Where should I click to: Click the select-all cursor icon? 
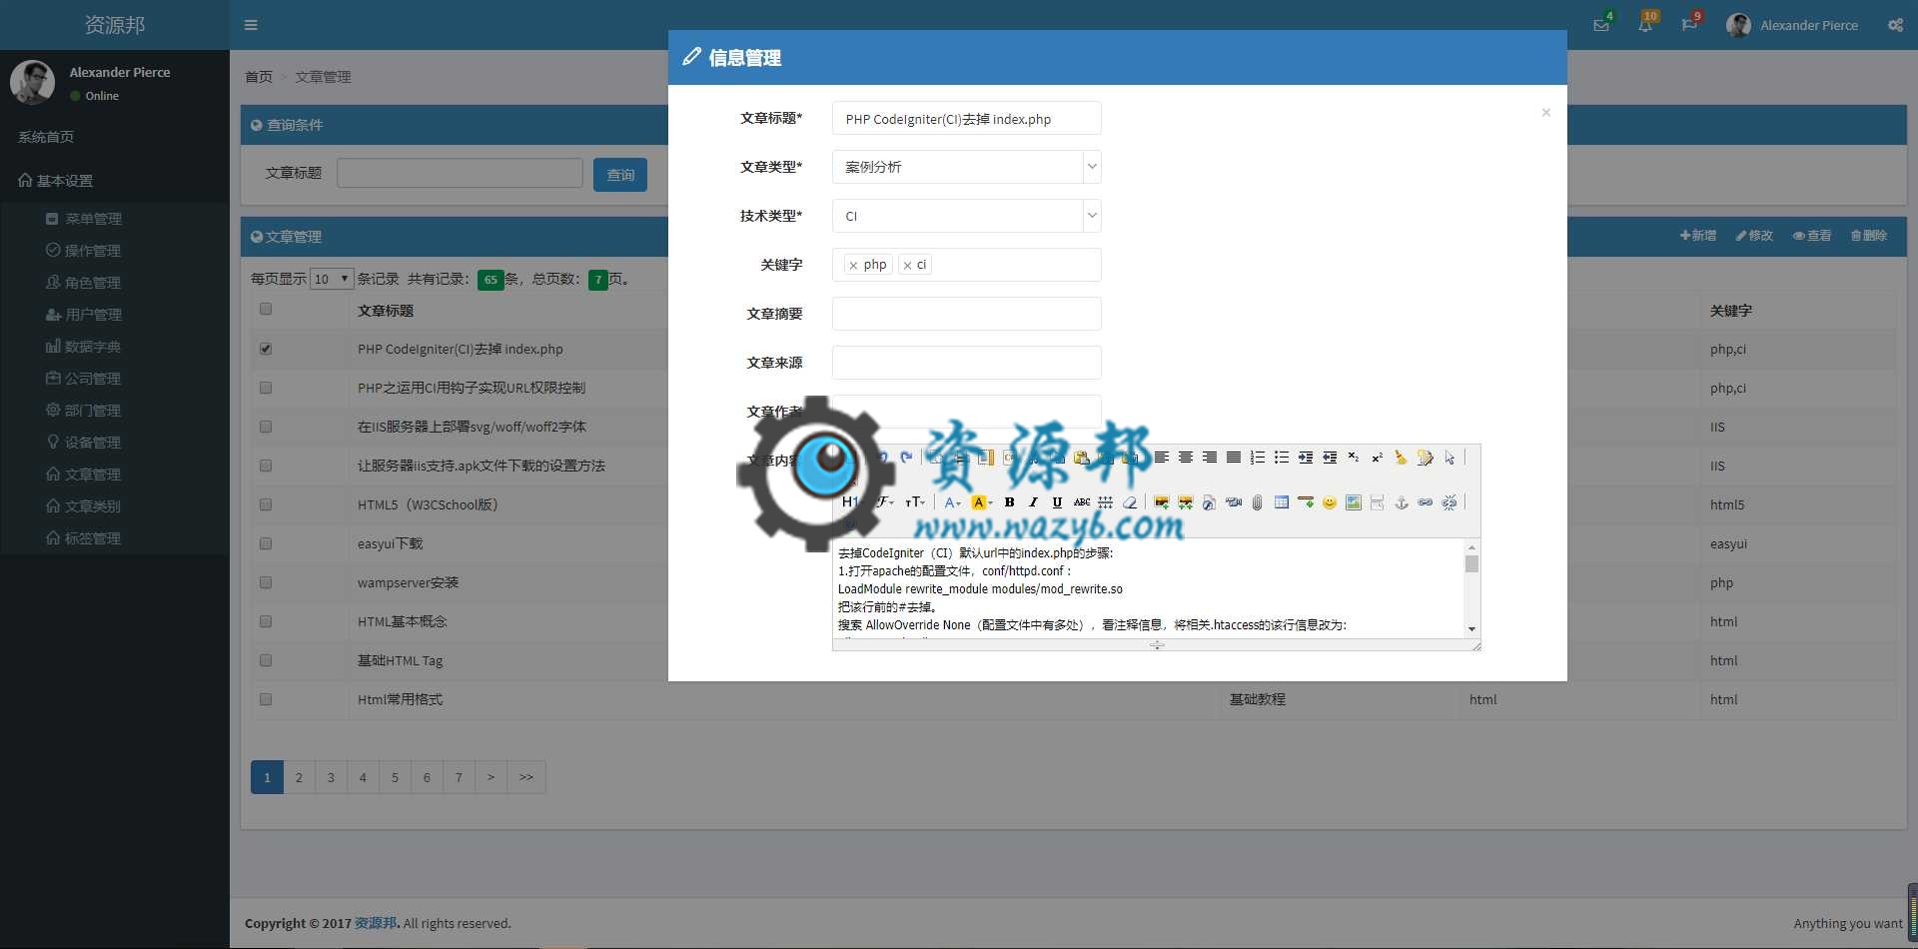(x=1449, y=458)
